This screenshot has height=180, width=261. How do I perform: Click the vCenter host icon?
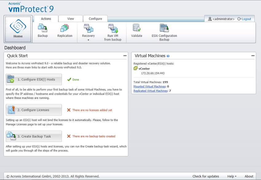tap(136, 68)
